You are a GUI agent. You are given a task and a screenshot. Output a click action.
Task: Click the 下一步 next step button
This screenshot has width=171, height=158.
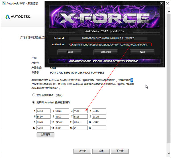point(120,151)
